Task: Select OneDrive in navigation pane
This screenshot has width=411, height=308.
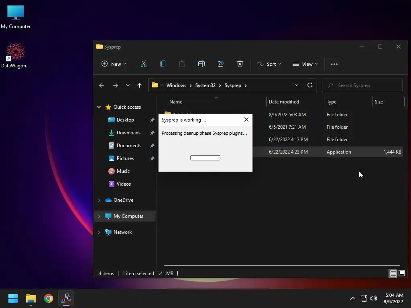Action: tap(124, 200)
